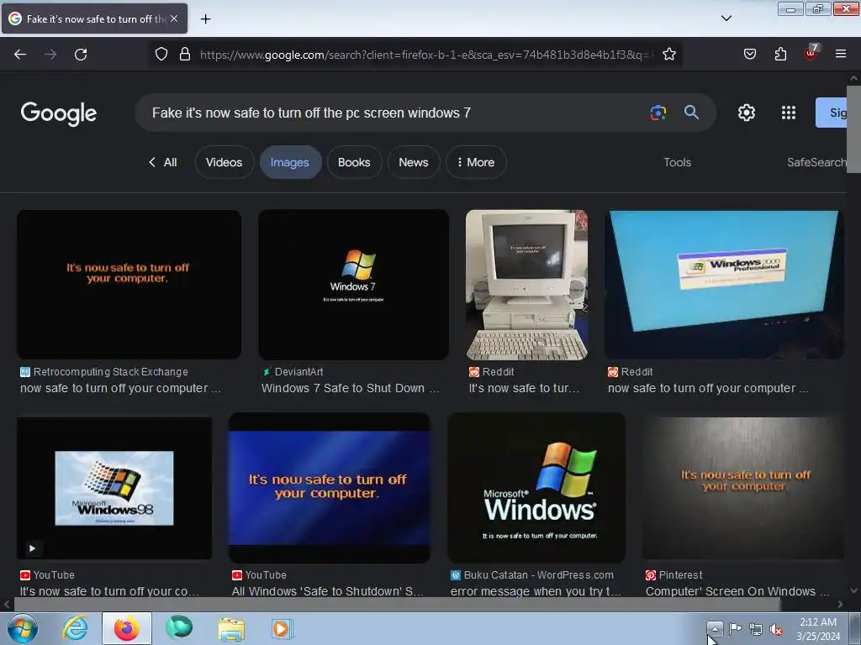
Task: Click the padlock site security icon
Action: pyautogui.click(x=185, y=54)
